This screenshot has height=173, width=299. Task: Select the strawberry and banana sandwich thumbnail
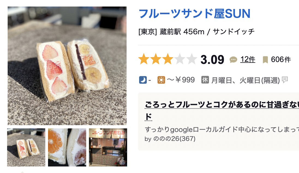pos(26,147)
